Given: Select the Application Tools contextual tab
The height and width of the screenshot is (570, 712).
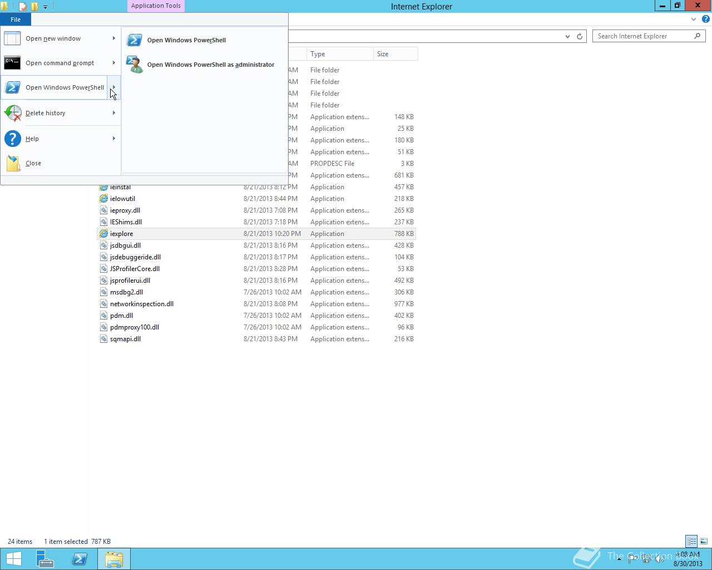Looking at the screenshot, I should pos(156,6).
